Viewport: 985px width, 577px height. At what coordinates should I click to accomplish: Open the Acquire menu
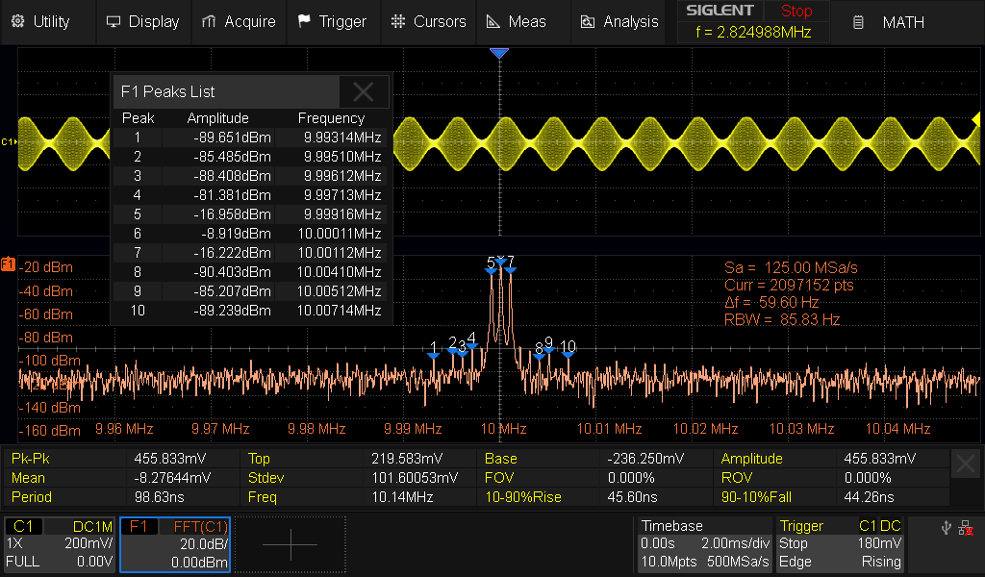tap(239, 21)
